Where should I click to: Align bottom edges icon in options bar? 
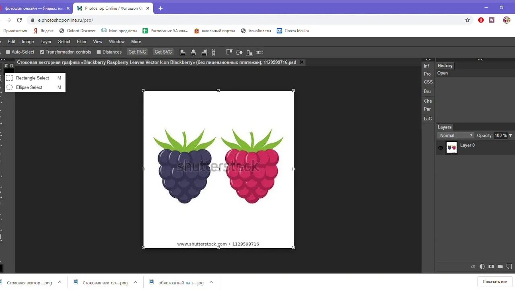pyautogui.click(x=249, y=52)
